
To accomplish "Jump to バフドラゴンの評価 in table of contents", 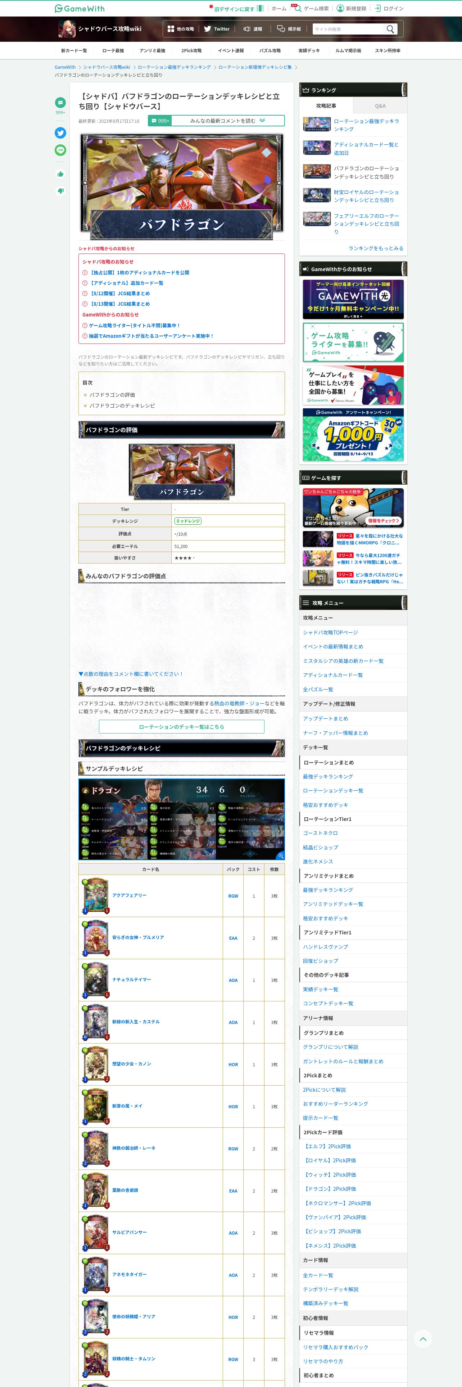I will click(x=112, y=395).
